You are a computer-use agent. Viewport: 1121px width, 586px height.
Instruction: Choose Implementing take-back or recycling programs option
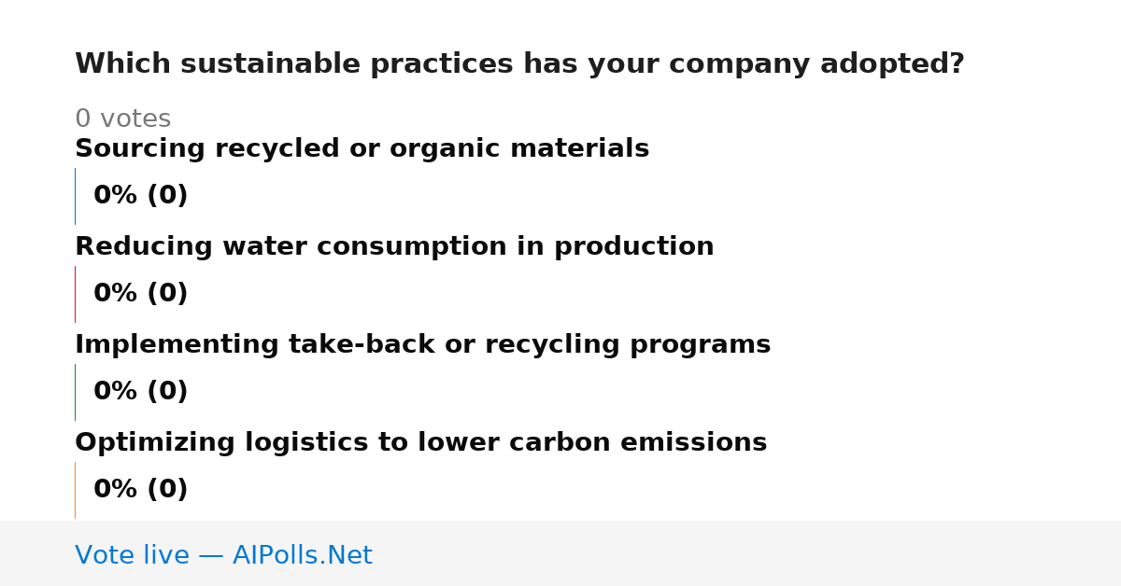(422, 344)
